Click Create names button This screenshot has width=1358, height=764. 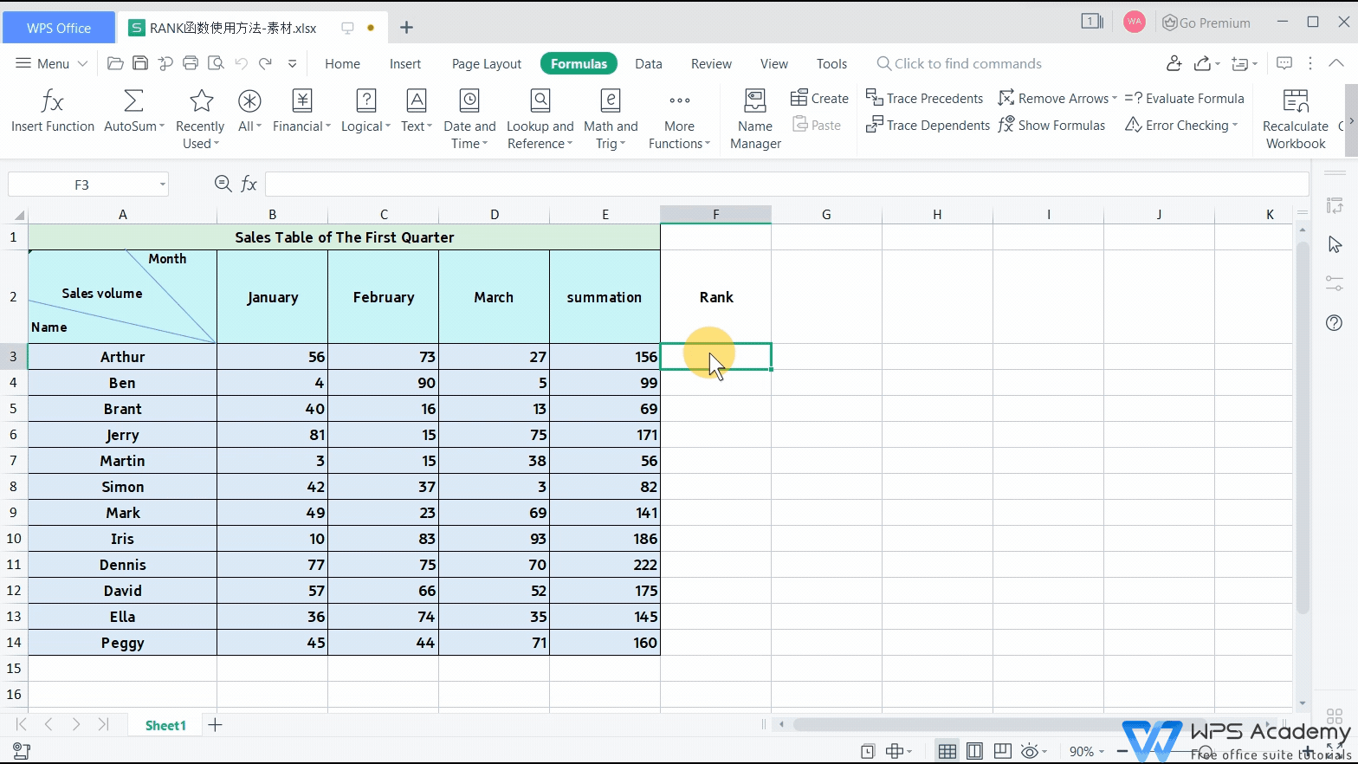coord(819,99)
